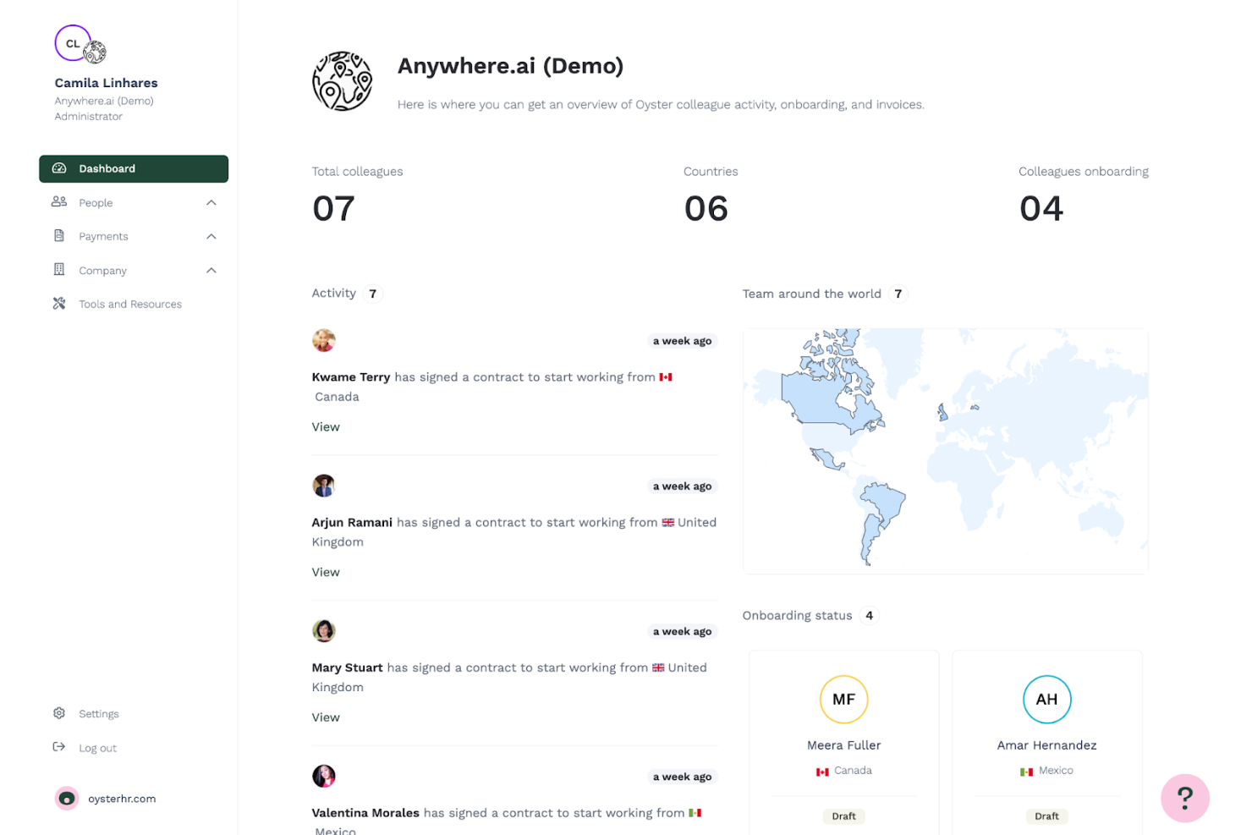Click the Anywhere.ai globe logo icon
The image size is (1252, 835).
coord(342,80)
